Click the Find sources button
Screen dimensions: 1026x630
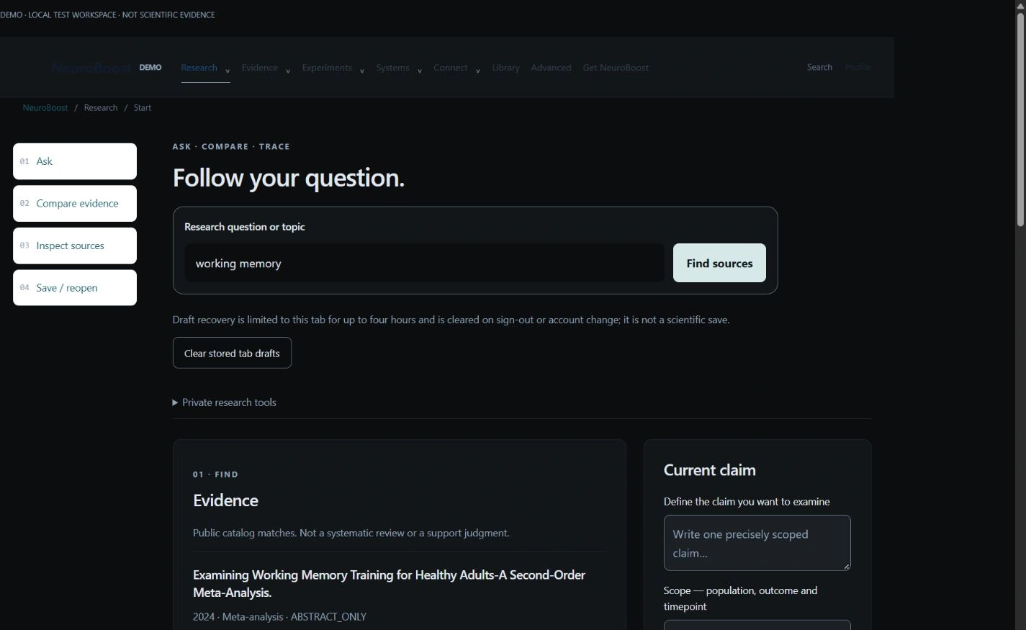pyautogui.click(x=719, y=263)
